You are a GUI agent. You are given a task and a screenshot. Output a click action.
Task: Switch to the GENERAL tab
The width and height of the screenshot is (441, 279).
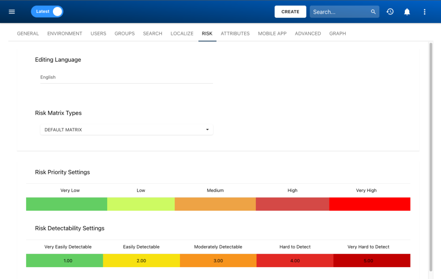click(x=28, y=34)
